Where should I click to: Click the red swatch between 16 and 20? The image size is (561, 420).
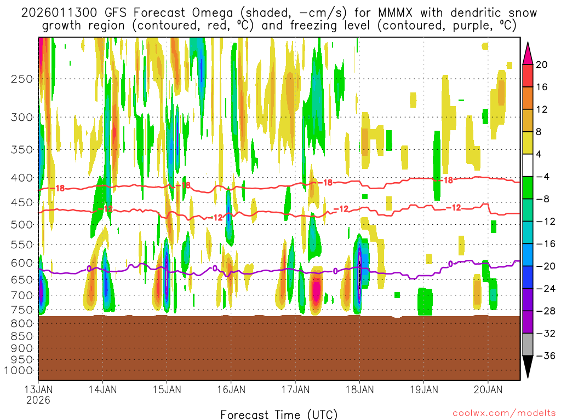coord(528,75)
